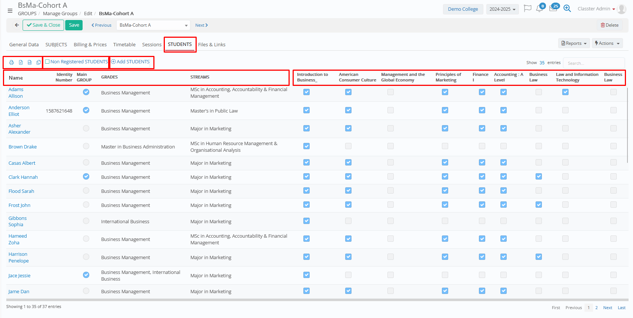
Task: Click the flag icon in header
Action: pyautogui.click(x=527, y=9)
